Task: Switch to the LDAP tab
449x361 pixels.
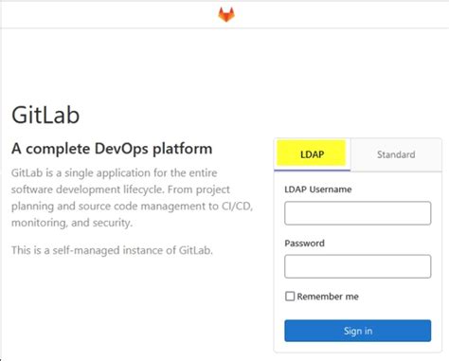Action: point(312,154)
